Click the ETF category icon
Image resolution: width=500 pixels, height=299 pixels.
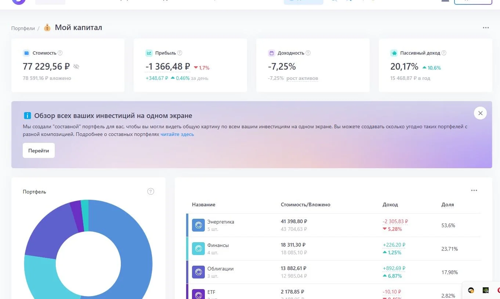[198, 294]
